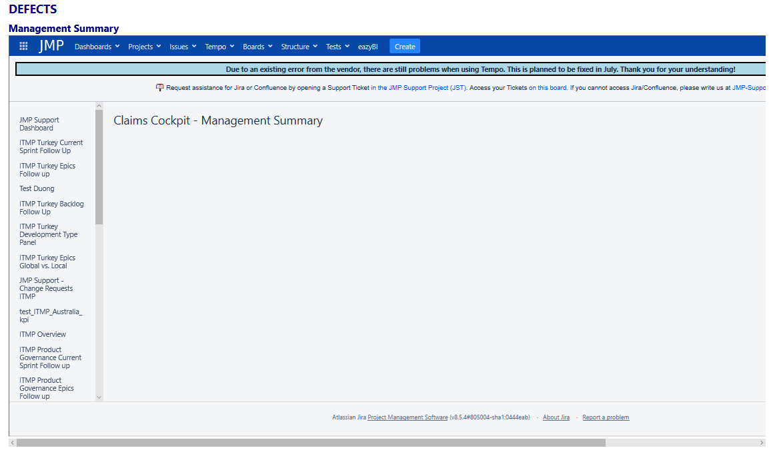Screen dimensions: 777x456
Task: Click the horizontal scrollbar thumb at bottom
Action: pos(311,443)
